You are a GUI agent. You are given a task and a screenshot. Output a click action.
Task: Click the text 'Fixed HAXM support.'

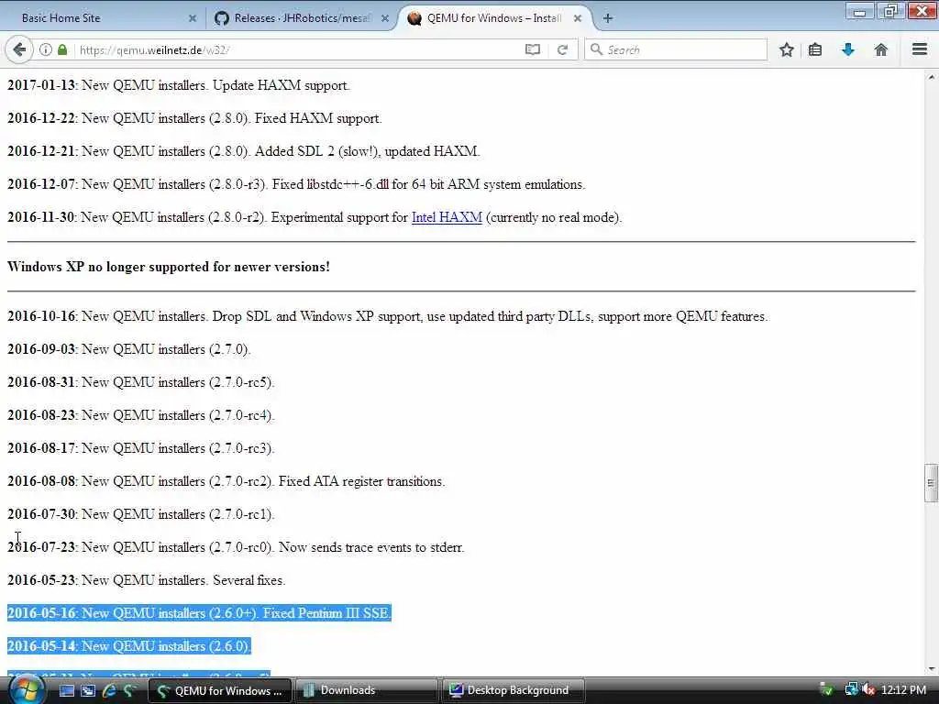pyautogui.click(x=318, y=118)
